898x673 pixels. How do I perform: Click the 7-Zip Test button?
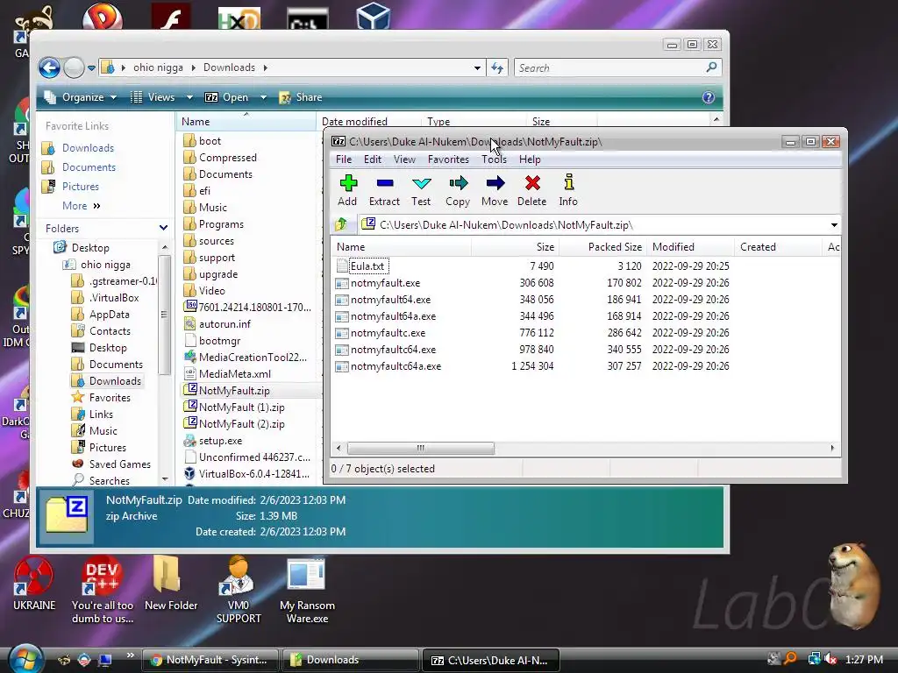(x=421, y=190)
